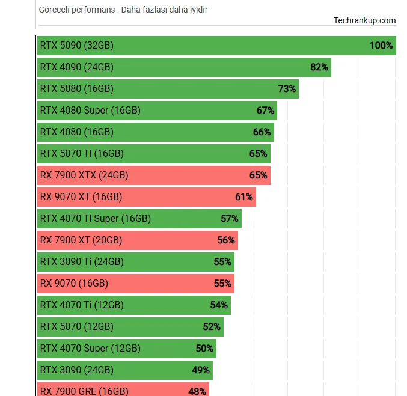Click the RTX 4070 Ti Super (16GB) bar

[138, 219]
